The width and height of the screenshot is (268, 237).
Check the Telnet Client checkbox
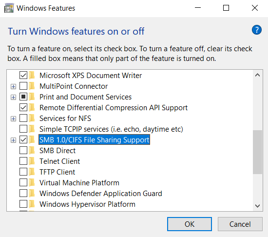click(23, 161)
